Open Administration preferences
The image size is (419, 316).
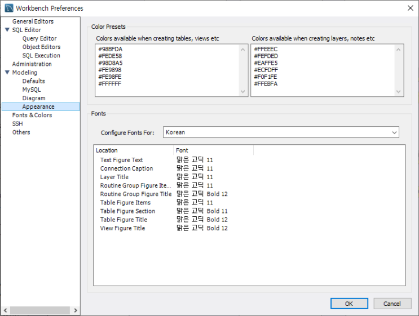coord(32,64)
